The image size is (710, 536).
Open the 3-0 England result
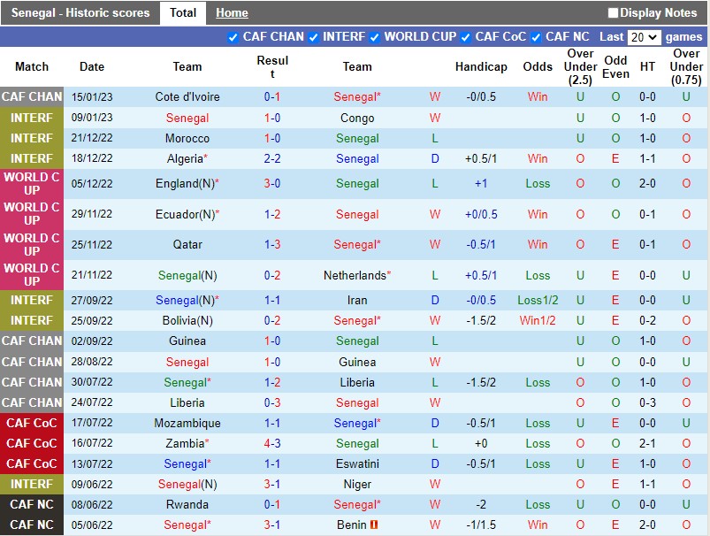point(272,183)
